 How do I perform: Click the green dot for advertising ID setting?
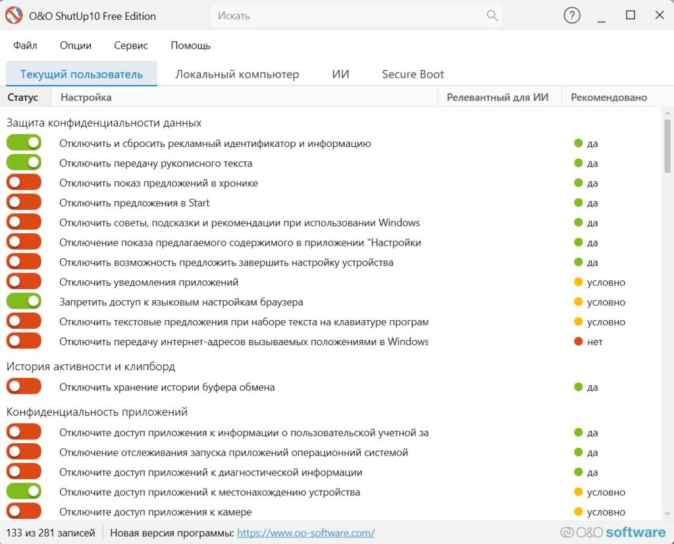pos(578,143)
